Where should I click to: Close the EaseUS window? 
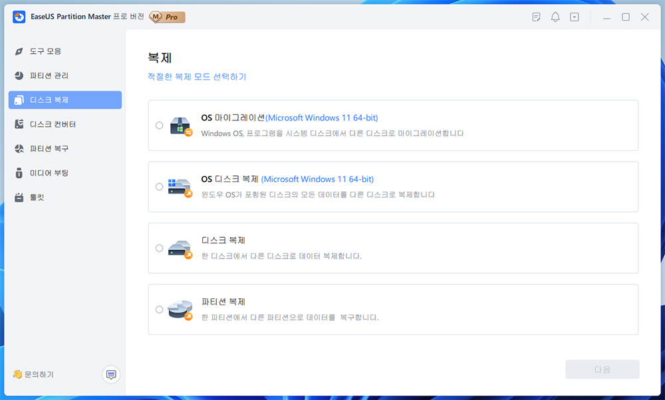(x=644, y=17)
